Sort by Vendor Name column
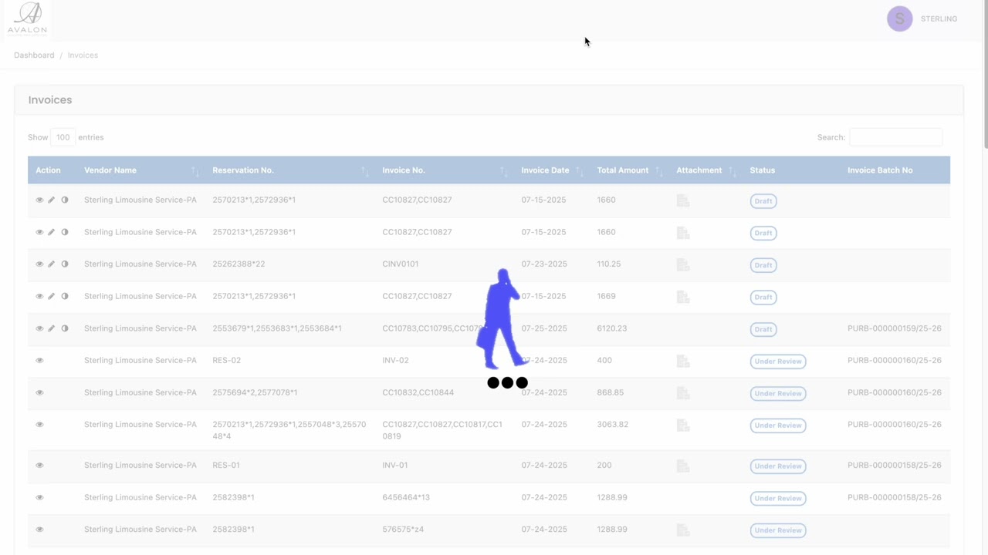Viewport: 988px width, 555px height. [x=140, y=170]
